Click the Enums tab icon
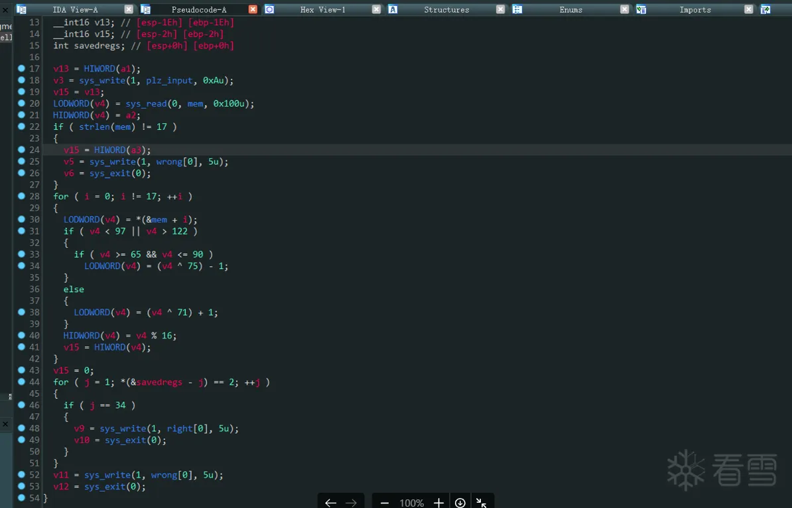This screenshot has width=792, height=508. click(x=517, y=9)
